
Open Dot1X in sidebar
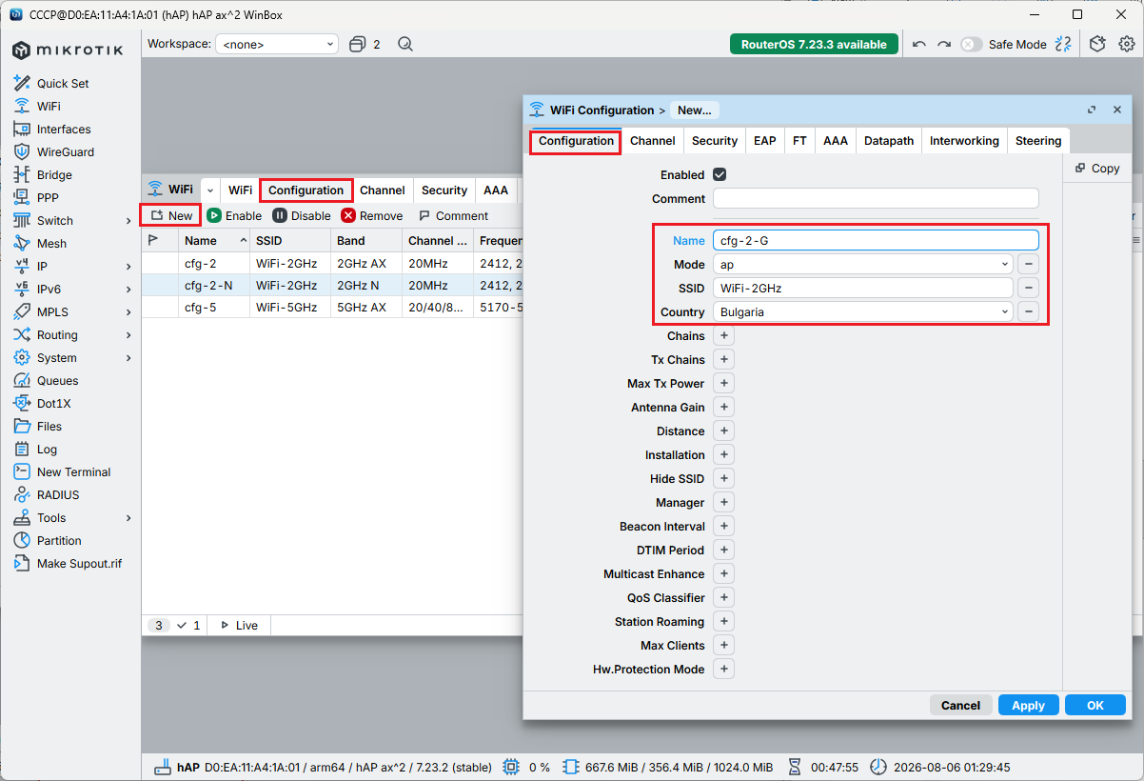coord(53,403)
